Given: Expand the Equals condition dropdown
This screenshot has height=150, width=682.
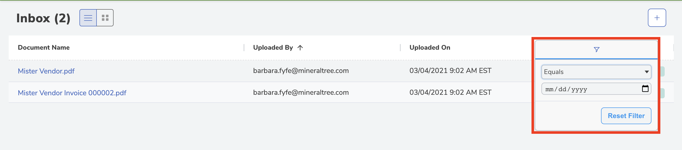Looking at the screenshot, I should pyautogui.click(x=596, y=72).
